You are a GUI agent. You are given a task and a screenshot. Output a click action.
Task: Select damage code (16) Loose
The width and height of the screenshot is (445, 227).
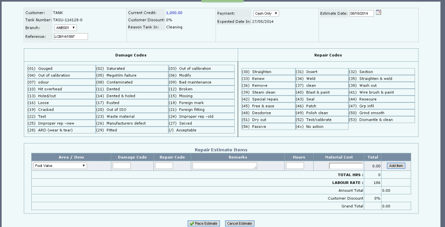(x=62, y=103)
